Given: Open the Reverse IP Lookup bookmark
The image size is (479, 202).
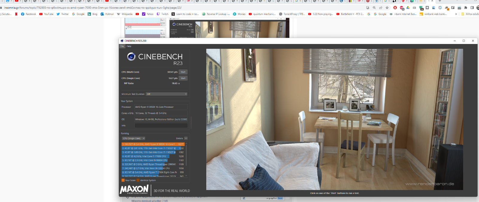Looking at the screenshot, I should 216,14.
